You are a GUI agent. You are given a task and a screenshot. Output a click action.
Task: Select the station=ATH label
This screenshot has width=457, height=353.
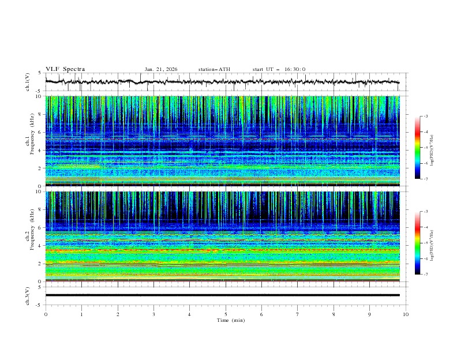[x=214, y=69]
